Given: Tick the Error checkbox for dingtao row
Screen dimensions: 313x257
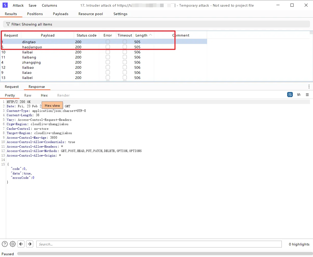Looking at the screenshot, I should pyautogui.click(x=108, y=42).
